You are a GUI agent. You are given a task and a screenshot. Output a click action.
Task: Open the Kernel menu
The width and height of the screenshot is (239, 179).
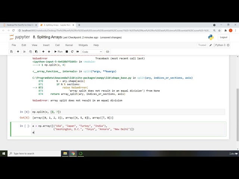(x=69, y=45)
